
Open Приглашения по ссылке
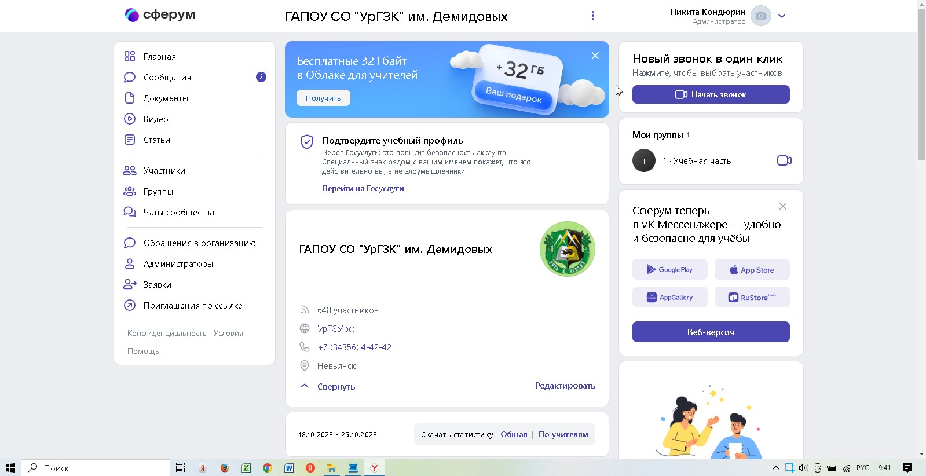pyautogui.click(x=193, y=306)
